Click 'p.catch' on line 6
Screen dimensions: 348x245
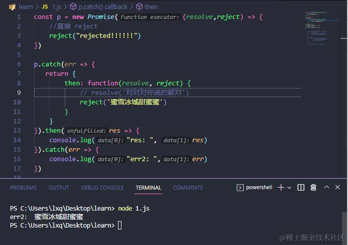(x=47, y=64)
